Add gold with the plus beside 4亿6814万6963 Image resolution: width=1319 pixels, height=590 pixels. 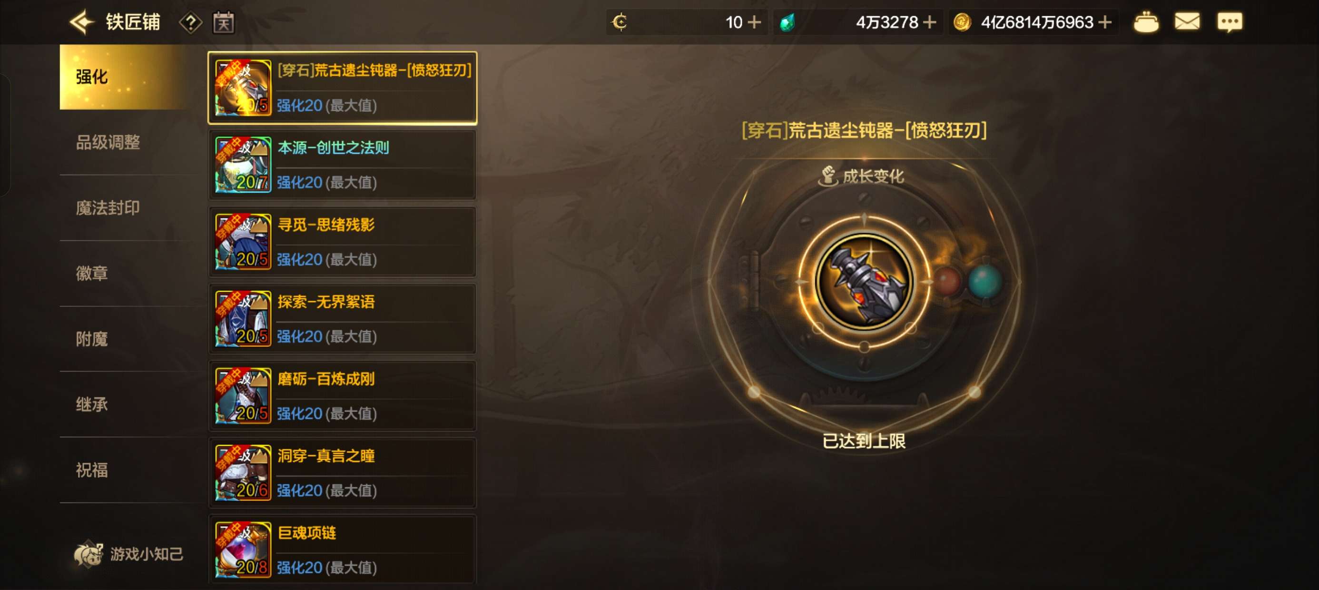click(x=1105, y=22)
